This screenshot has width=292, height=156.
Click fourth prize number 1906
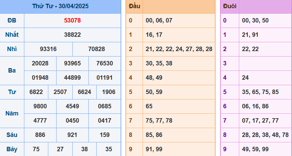[109, 92]
